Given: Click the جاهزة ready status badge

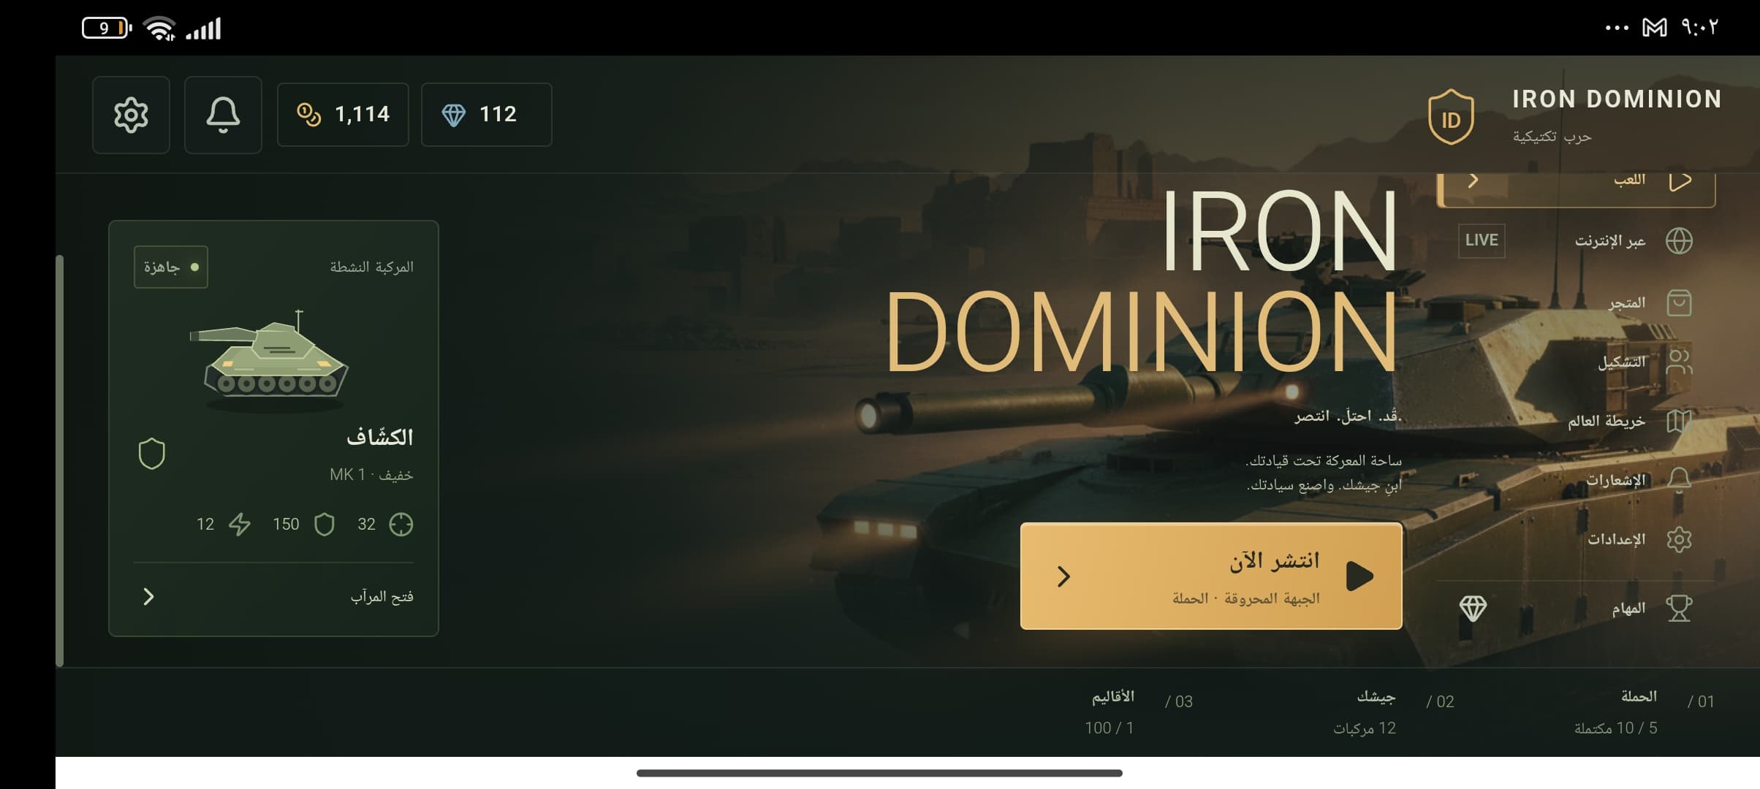Looking at the screenshot, I should click(171, 267).
